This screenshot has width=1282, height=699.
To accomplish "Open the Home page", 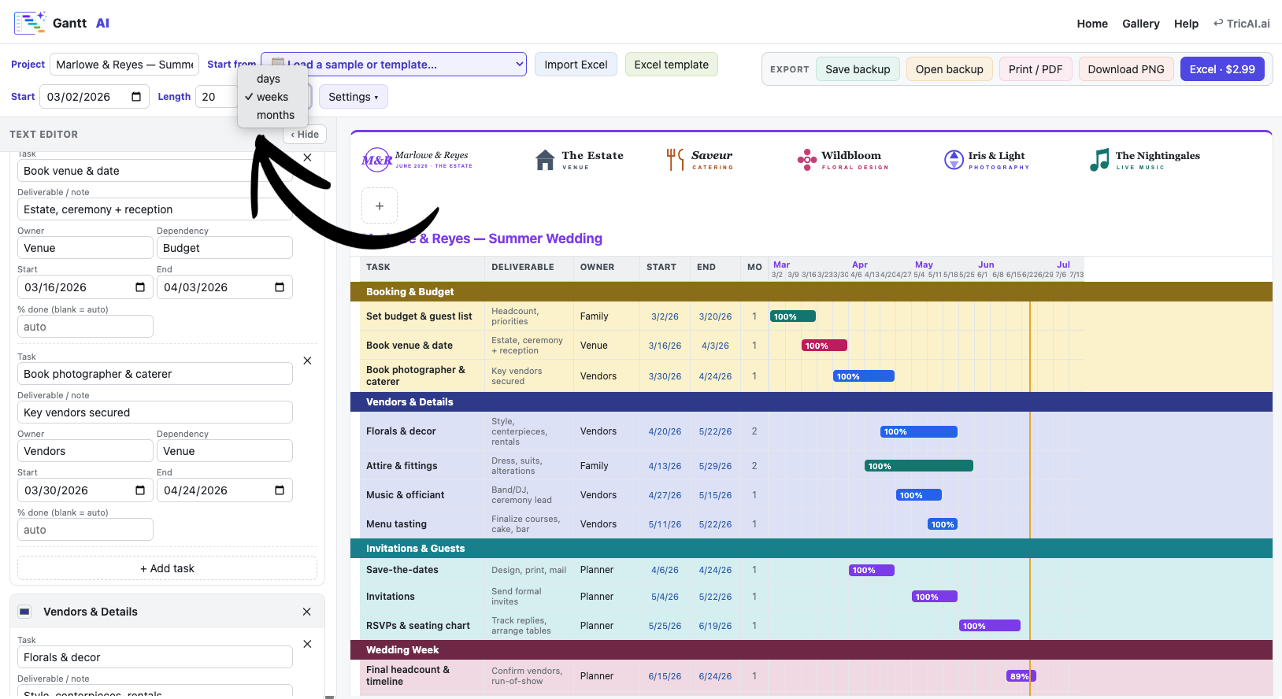I will pos(1092,24).
